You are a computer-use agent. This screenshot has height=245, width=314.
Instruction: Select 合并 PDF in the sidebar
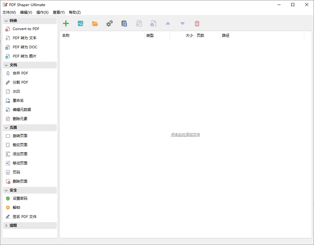click(20, 73)
